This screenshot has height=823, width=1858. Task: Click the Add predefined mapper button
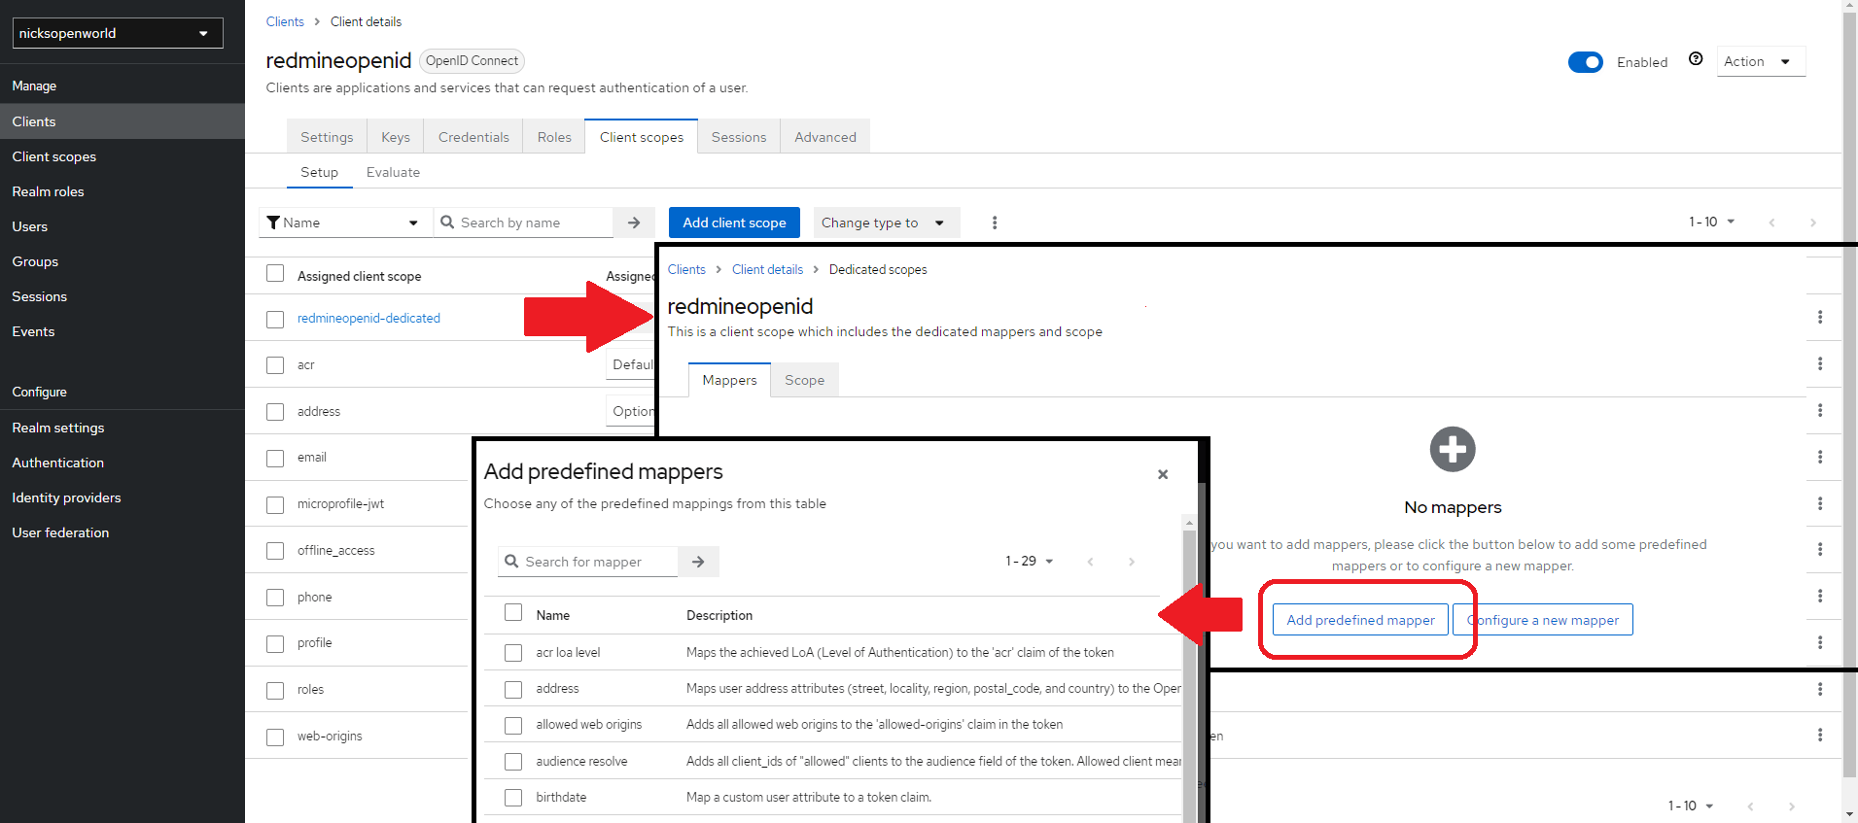(1360, 620)
